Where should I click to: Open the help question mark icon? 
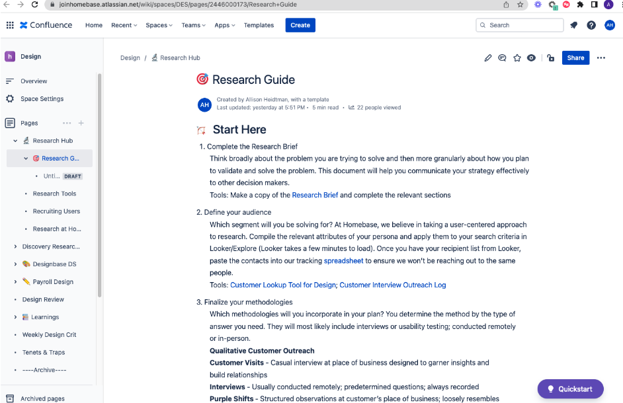[591, 25]
